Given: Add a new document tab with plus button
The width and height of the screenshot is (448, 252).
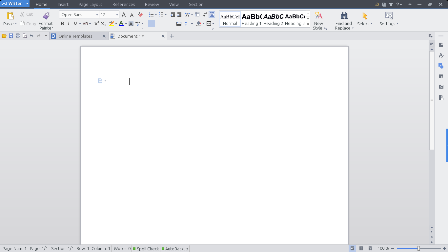Looking at the screenshot, I should (172, 36).
